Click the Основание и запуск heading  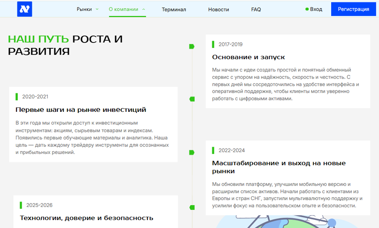(248, 57)
